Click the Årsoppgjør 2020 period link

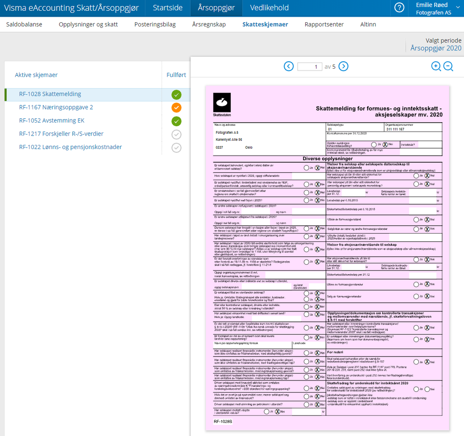tap(436, 48)
